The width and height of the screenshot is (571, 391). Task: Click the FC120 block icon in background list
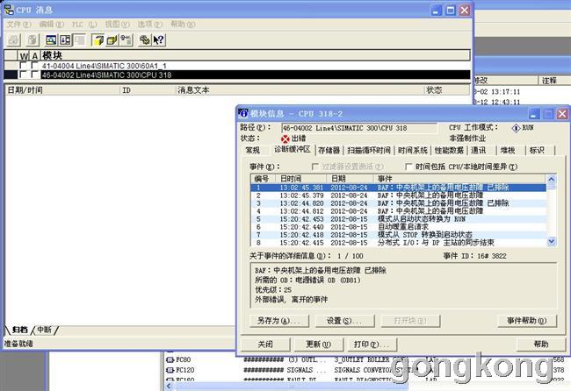[170, 370]
